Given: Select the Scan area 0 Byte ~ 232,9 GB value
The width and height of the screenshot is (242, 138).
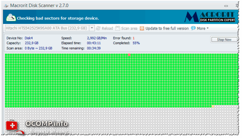Looking at the screenshot, I should 39,48.
